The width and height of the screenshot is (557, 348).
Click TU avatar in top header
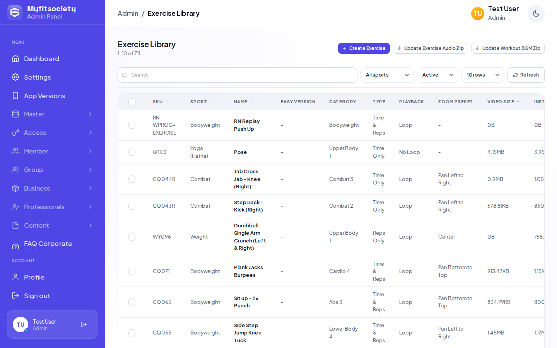point(478,14)
